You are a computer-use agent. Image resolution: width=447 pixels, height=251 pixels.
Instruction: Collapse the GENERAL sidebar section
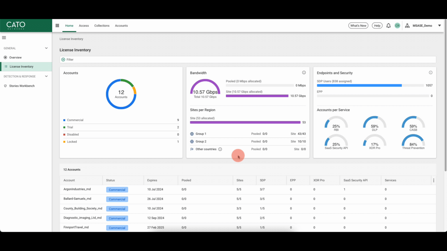pos(46,48)
